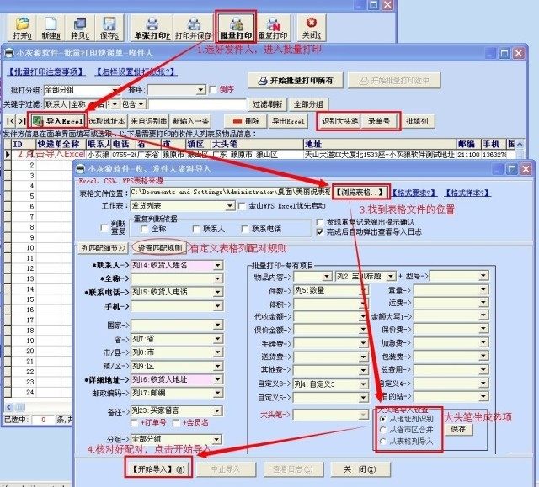The image size is (539, 487).
Task: Click the 识别大头笔 button
Action: [339, 121]
